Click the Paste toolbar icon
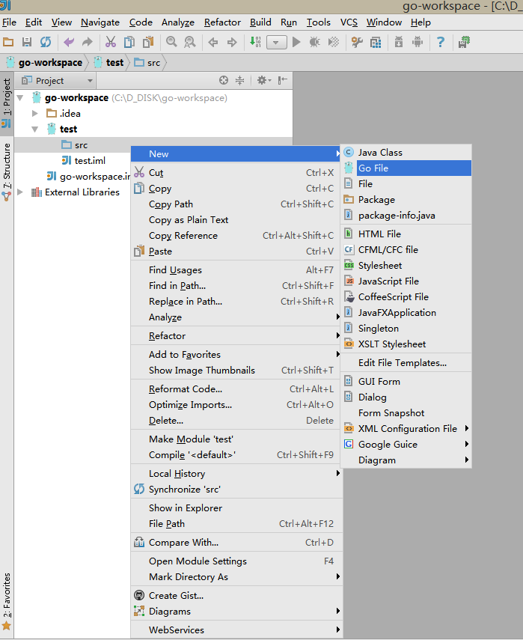The height and width of the screenshot is (640, 523). click(148, 42)
